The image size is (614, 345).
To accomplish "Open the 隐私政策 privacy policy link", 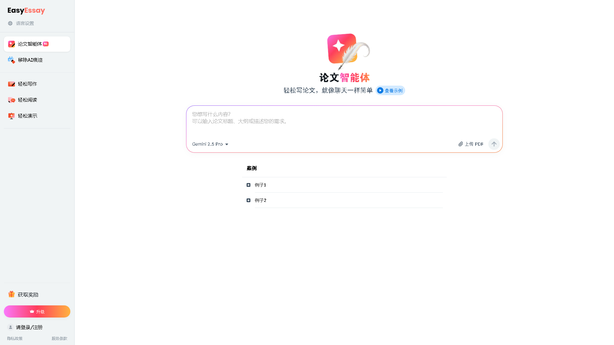I will point(15,338).
